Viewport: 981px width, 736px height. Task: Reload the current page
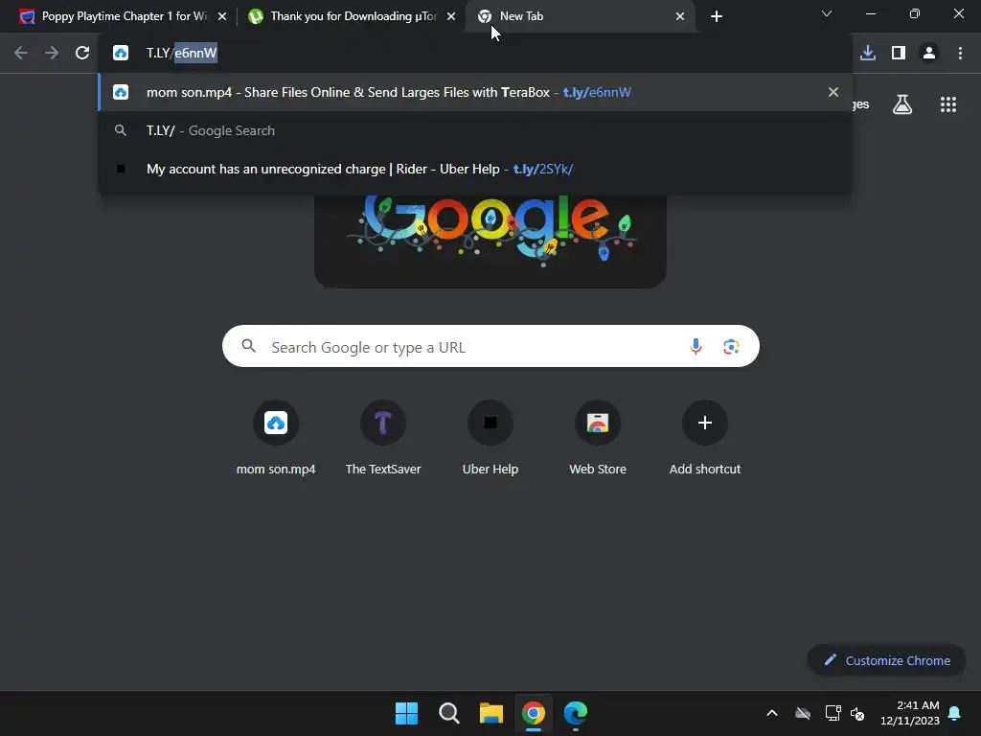click(82, 54)
